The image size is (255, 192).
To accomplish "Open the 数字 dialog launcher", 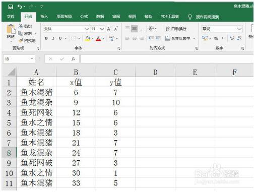I will (x=242, y=48).
